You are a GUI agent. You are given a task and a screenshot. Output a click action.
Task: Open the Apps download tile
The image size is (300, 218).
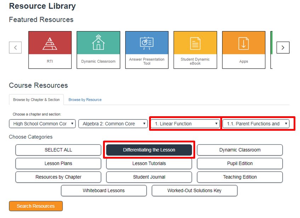[244, 50]
